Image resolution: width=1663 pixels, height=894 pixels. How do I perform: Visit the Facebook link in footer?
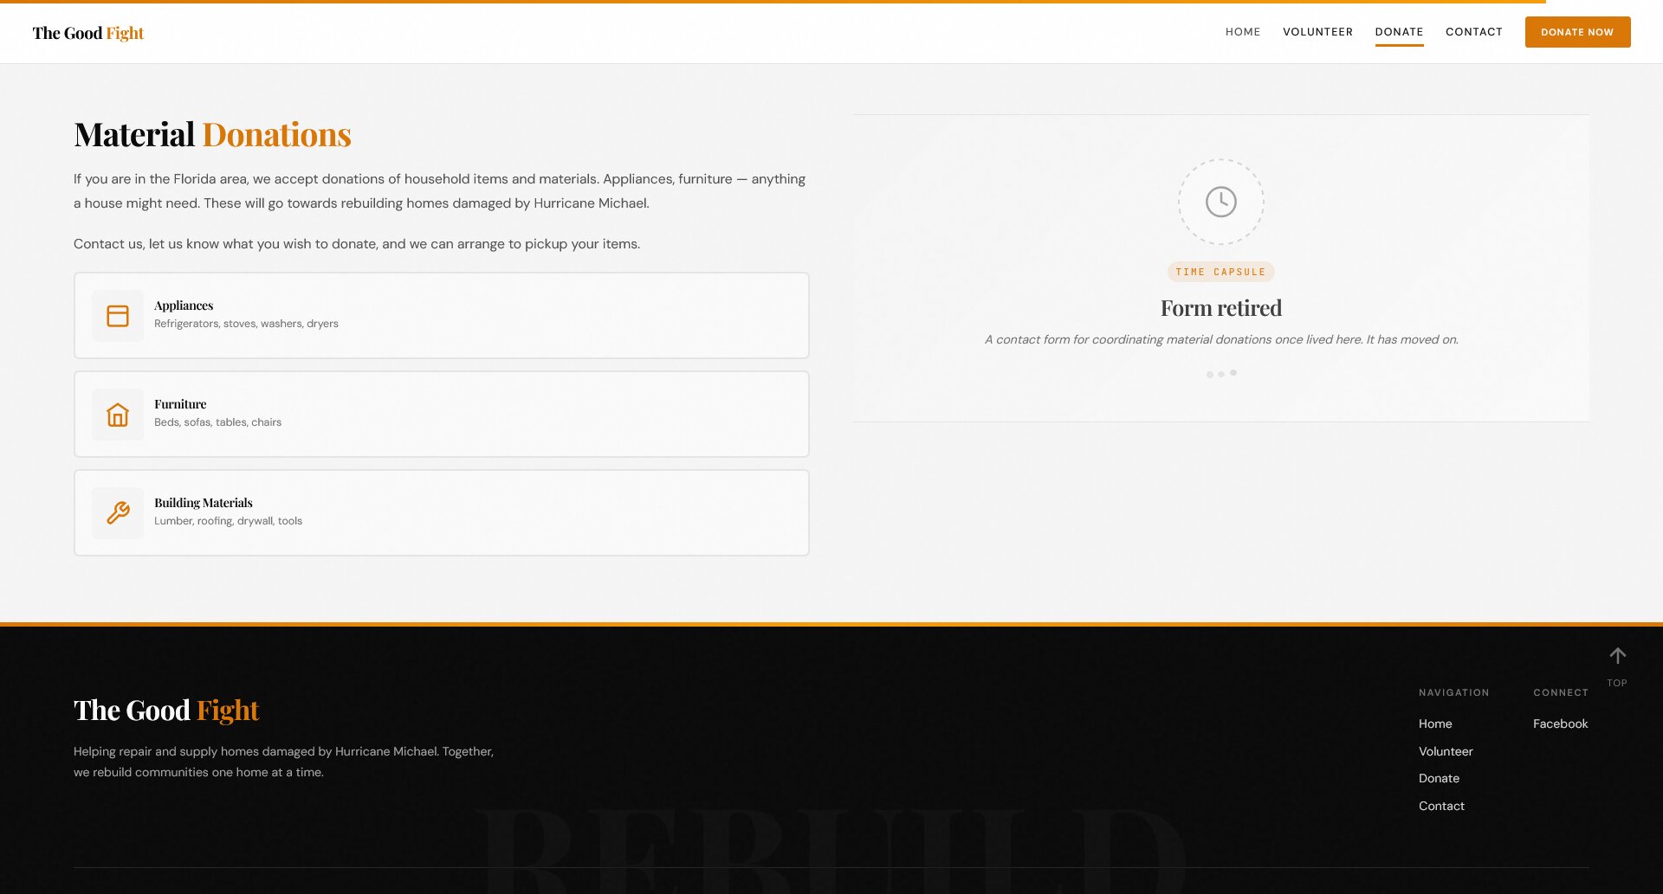coord(1560,724)
